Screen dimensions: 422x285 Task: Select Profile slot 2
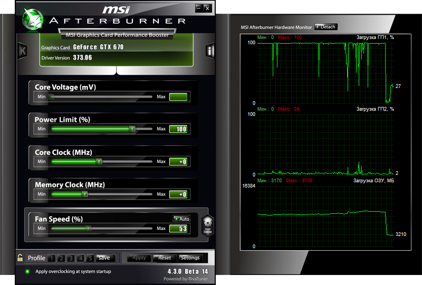click(x=61, y=258)
